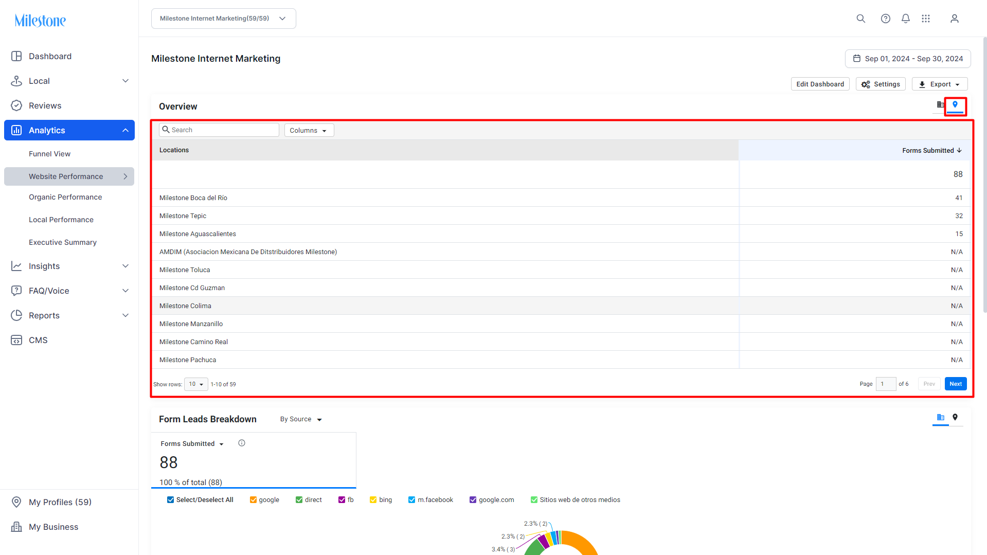Screen dimensions: 987x555
Task: Click the locations Search field
Action: tap(219, 130)
